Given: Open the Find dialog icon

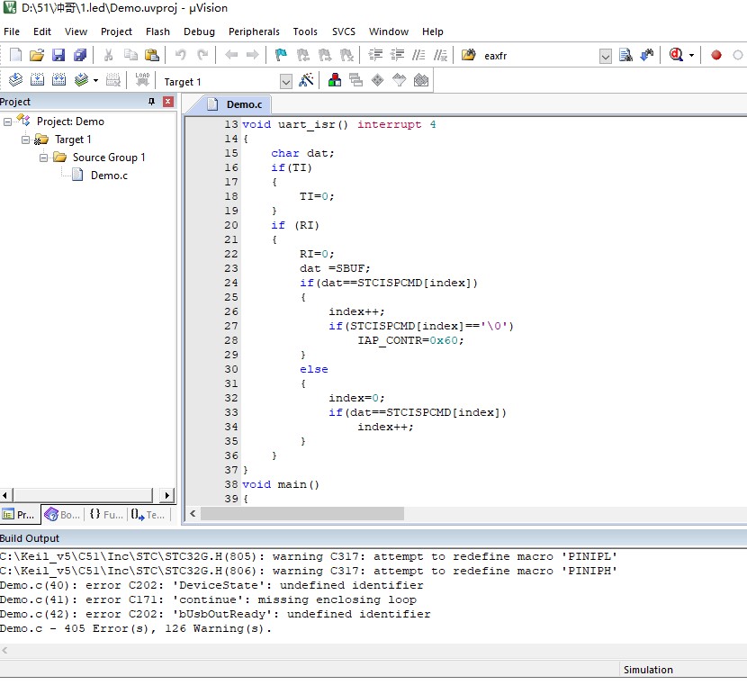Looking at the screenshot, I should (625, 55).
